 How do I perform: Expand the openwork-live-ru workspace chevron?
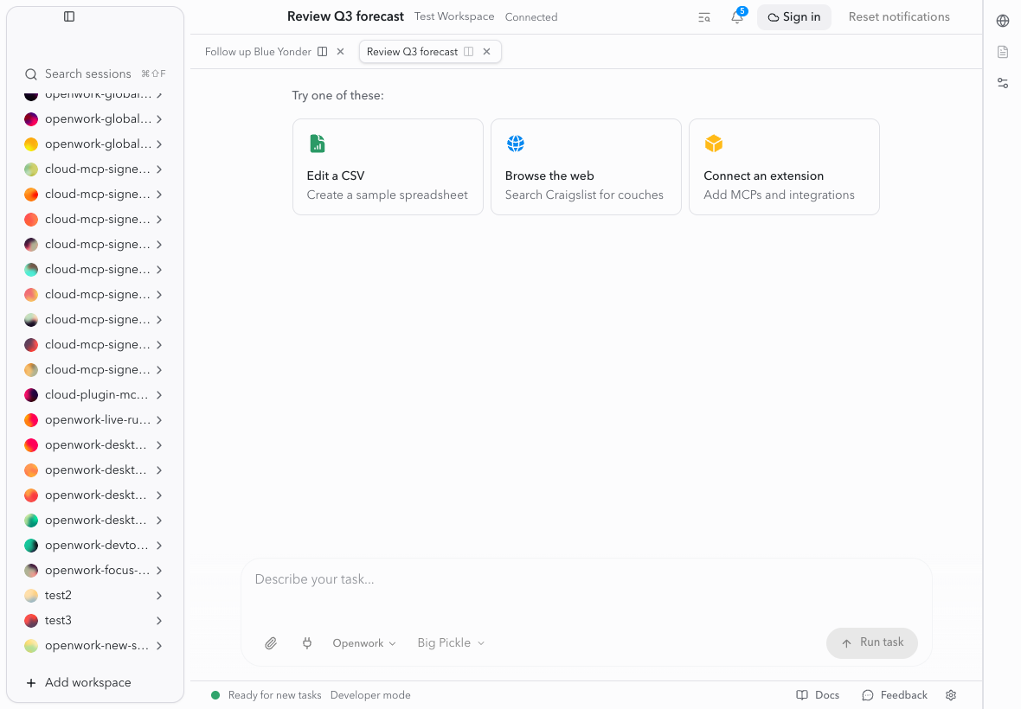tap(159, 420)
